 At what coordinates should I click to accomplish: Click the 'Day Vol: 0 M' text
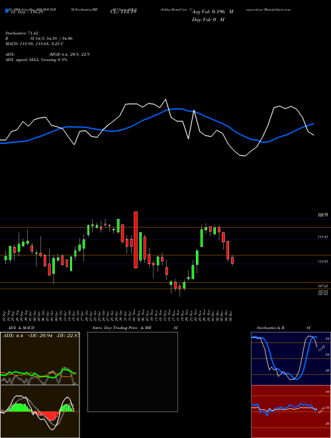click(x=208, y=20)
